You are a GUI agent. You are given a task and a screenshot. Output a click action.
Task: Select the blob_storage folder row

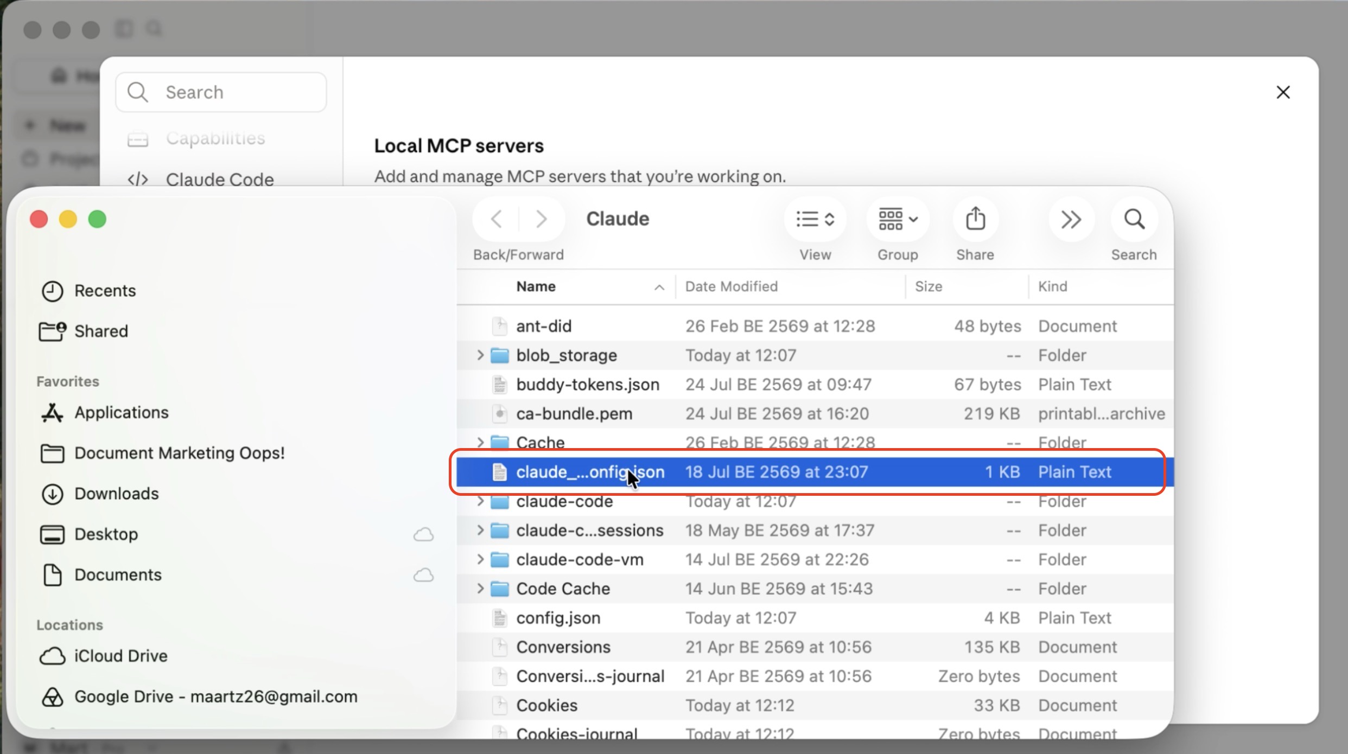click(x=815, y=355)
